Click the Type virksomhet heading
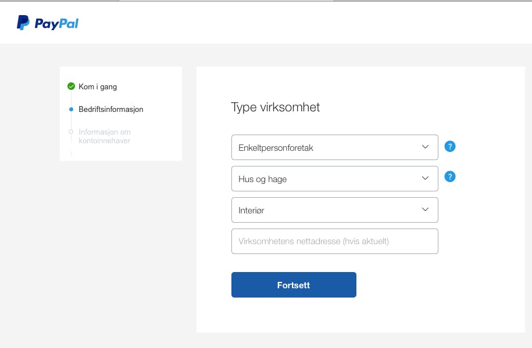The height and width of the screenshot is (348, 532). [275, 107]
